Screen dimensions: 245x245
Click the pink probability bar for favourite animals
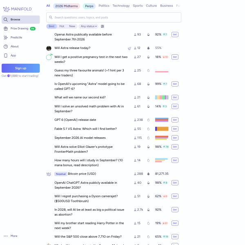coord(162,72)
